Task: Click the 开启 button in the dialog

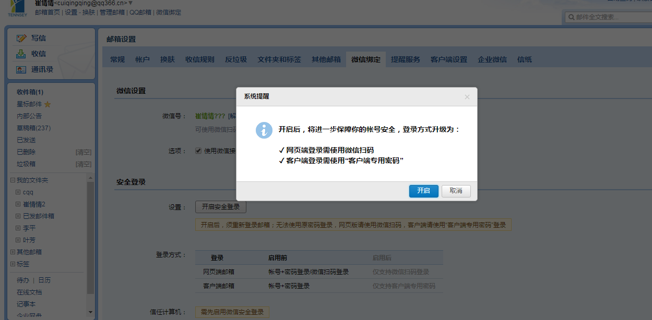Action: click(423, 191)
